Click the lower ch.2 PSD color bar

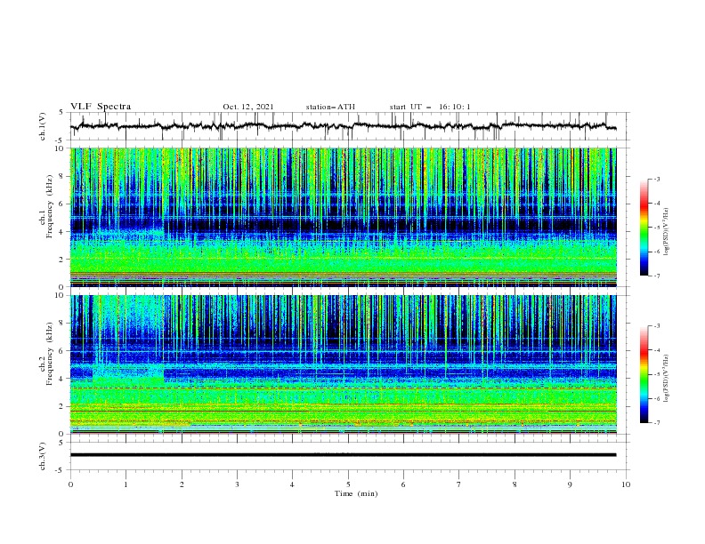644,374
